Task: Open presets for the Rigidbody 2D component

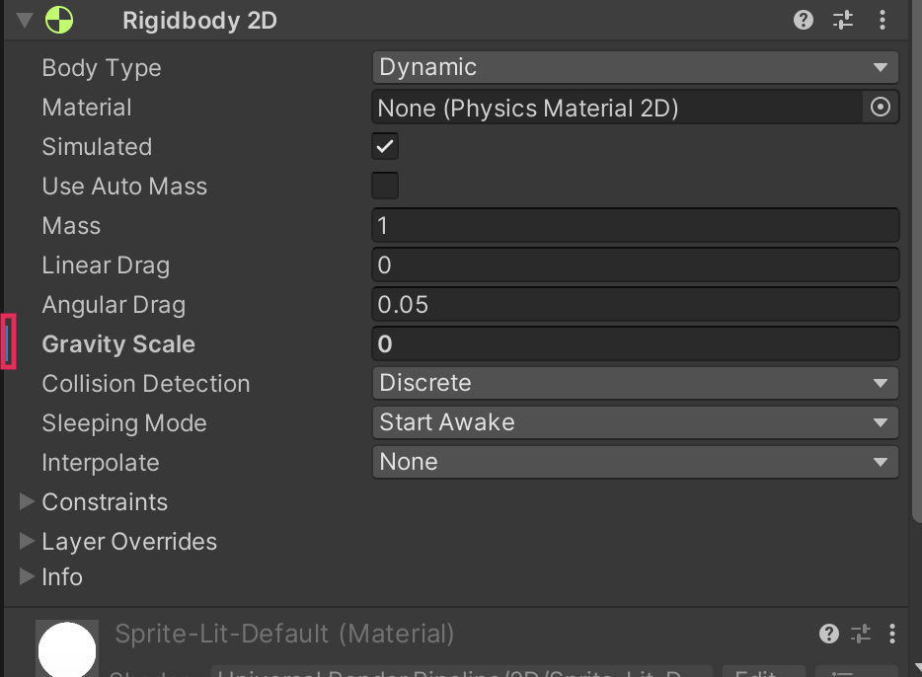Action: 843,20
